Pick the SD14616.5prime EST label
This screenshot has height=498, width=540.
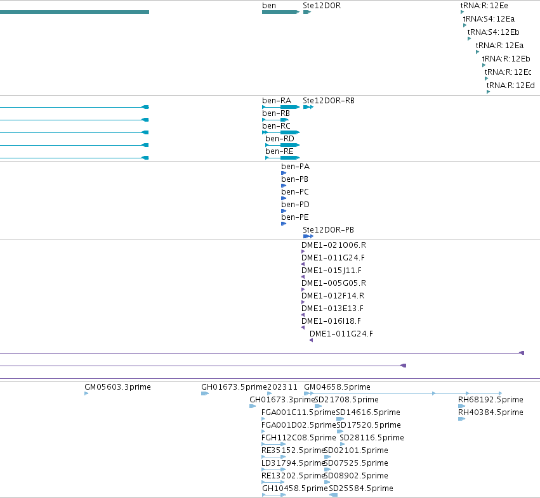[368, 412]
